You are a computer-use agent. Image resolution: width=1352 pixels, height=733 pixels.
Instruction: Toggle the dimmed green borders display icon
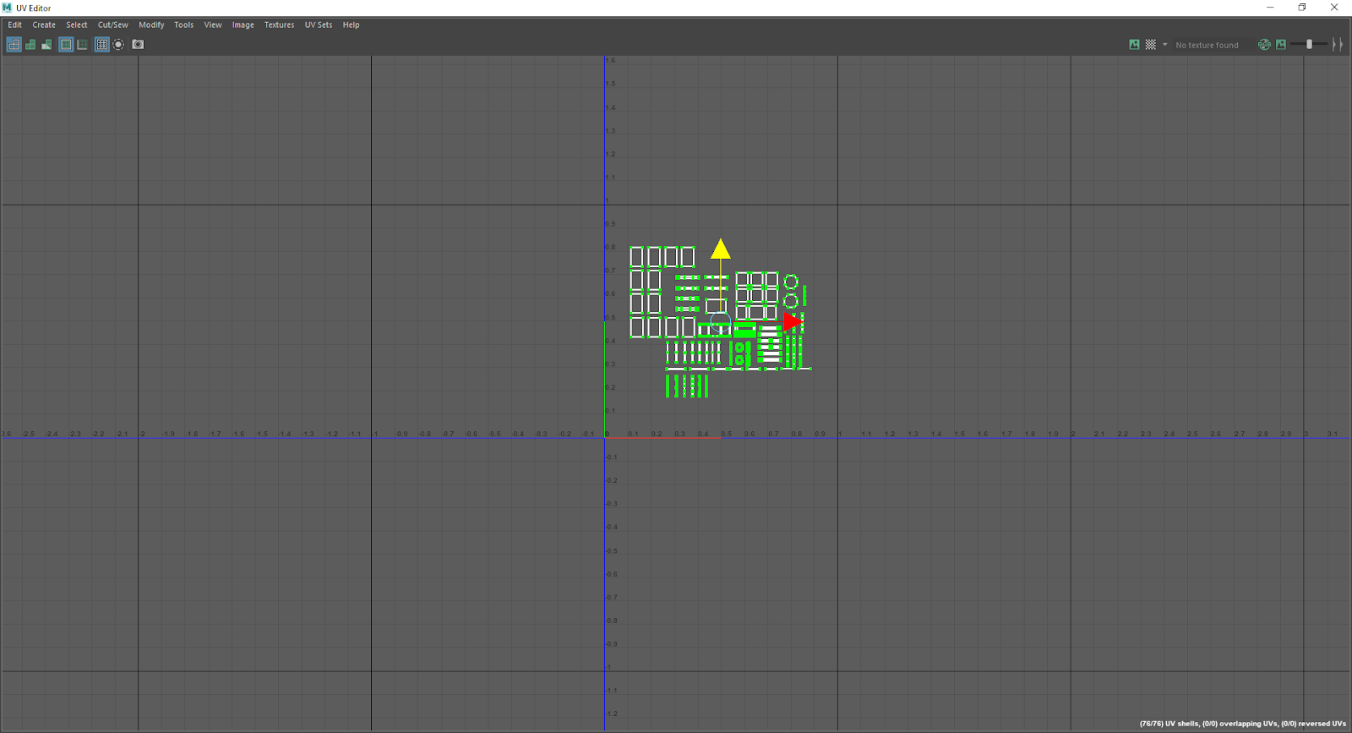click(82, 45)
